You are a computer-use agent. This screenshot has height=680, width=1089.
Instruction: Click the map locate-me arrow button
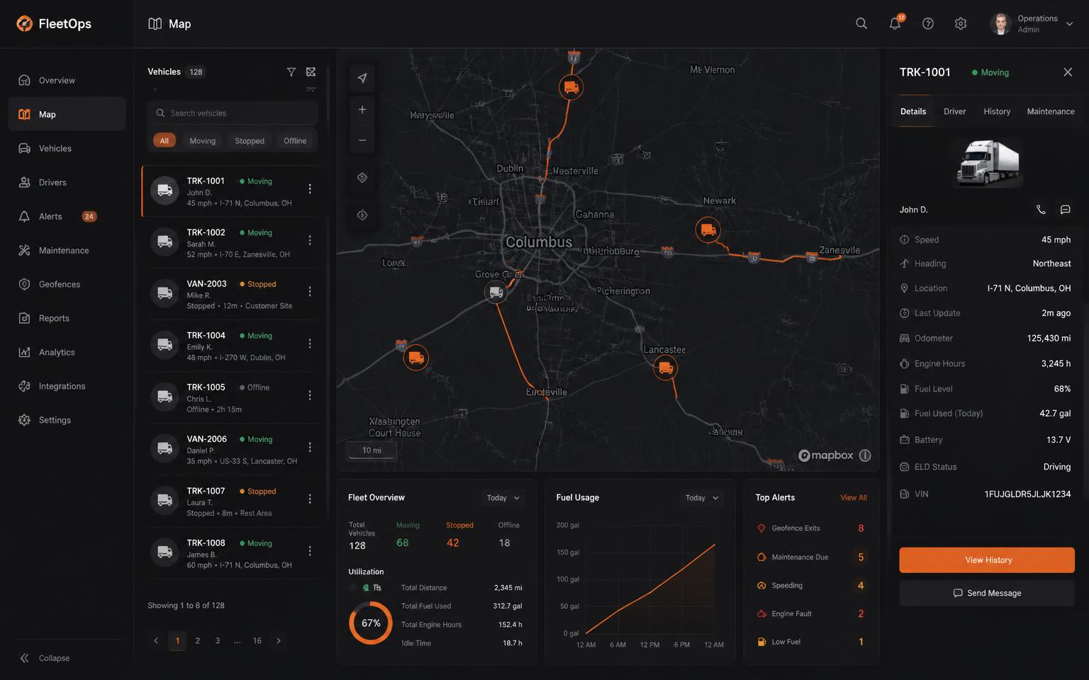[x=362, y=78]
